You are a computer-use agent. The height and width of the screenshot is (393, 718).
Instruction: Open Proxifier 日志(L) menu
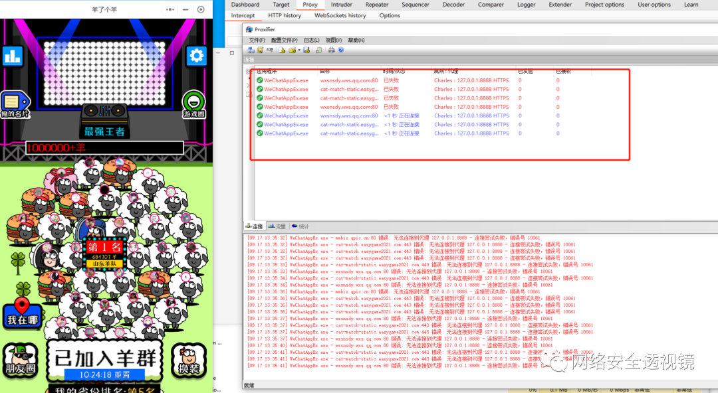(x=311, y=40)
